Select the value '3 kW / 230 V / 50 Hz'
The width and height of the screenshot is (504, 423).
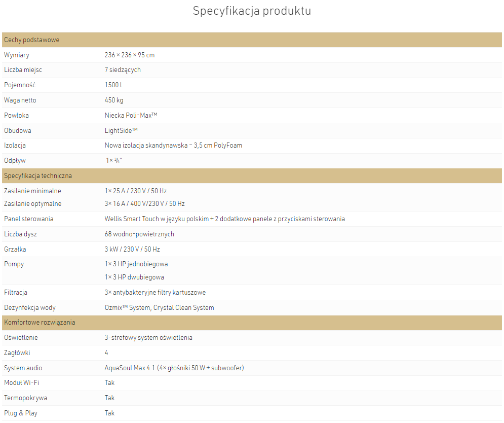click(132, 249)
